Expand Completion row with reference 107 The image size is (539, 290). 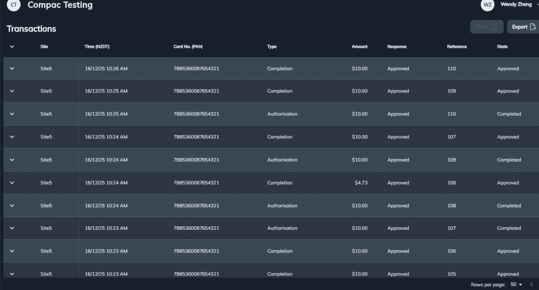pos(12,137)
